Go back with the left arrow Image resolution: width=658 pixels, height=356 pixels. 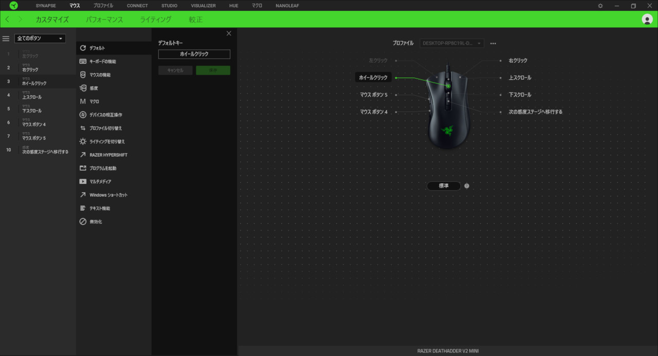tap(7, 20)
